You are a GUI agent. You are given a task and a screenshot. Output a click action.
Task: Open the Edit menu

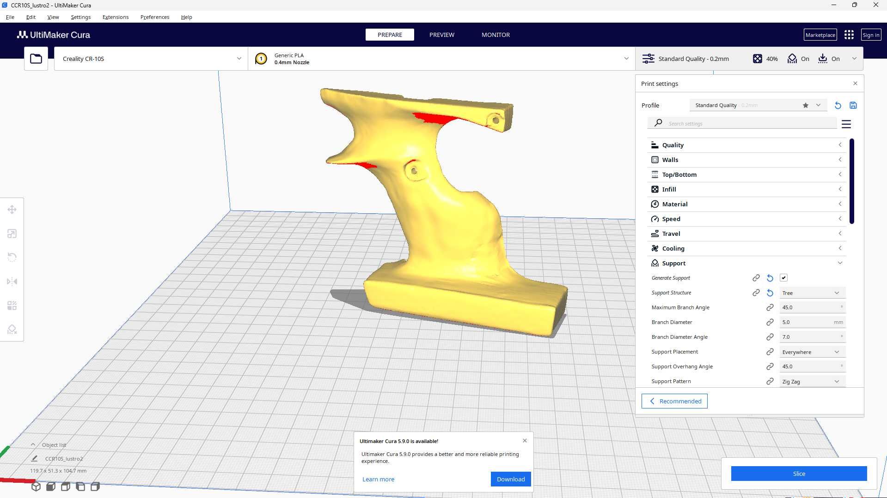pyautogui.click(x=31, y=17)
